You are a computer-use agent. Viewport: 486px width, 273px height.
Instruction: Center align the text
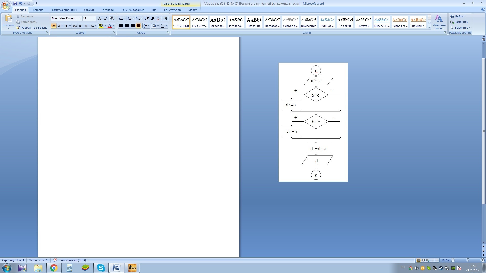[x=127, y=26]
